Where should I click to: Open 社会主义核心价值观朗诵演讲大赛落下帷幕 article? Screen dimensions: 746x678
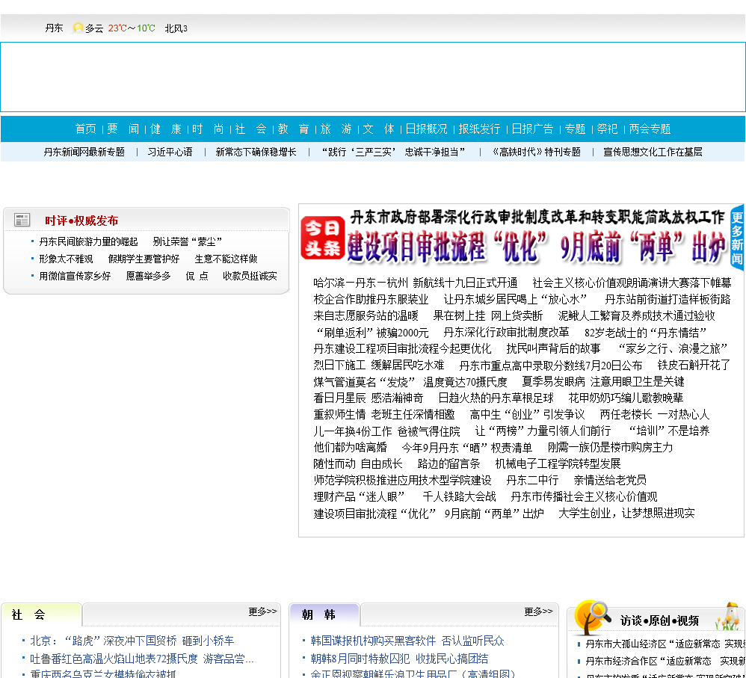click(632, 283)
